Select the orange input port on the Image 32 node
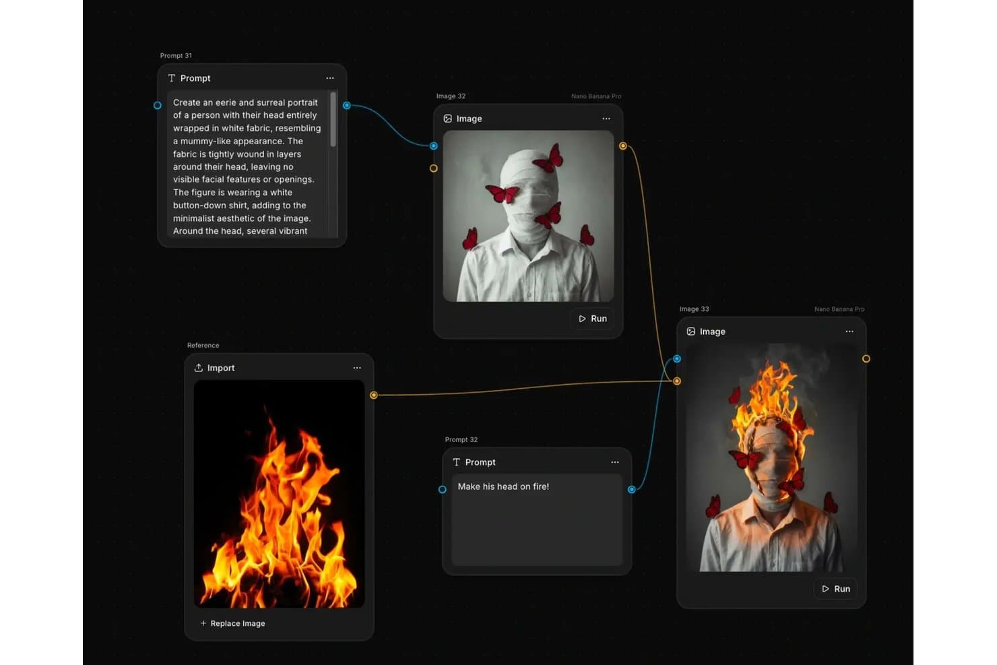Screen dimensions: 997x665 [x=434, y=168]
